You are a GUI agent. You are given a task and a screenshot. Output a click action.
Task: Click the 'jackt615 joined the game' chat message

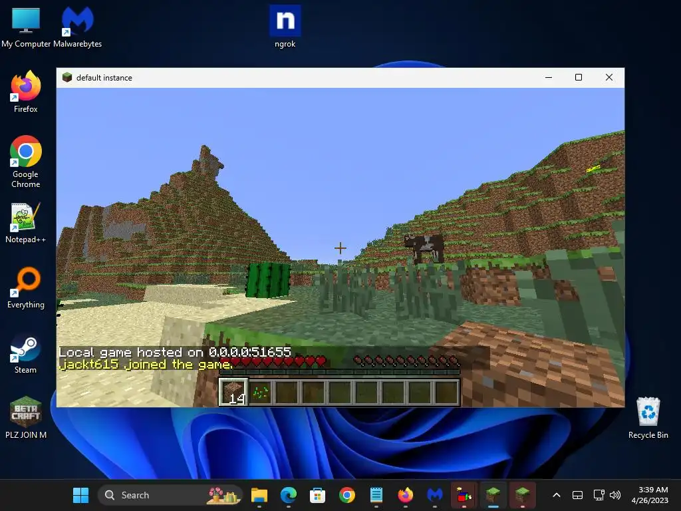tap(146, 364)
